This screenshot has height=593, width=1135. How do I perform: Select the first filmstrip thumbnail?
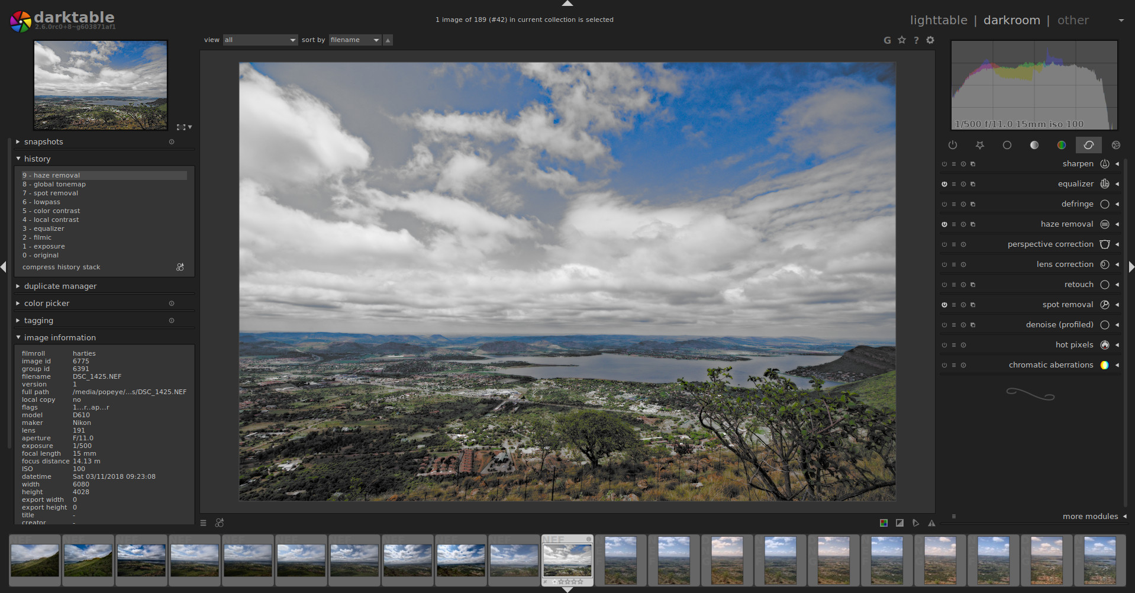click(35, 560)
